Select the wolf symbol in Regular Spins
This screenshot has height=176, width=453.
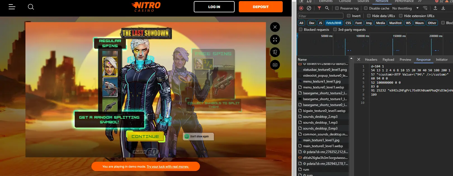(x=110, y=87)
